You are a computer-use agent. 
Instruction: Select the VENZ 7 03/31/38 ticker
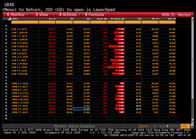[x=20, y=74]
